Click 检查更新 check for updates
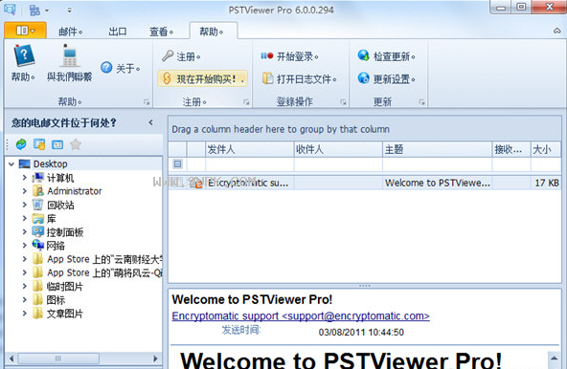 387,56
